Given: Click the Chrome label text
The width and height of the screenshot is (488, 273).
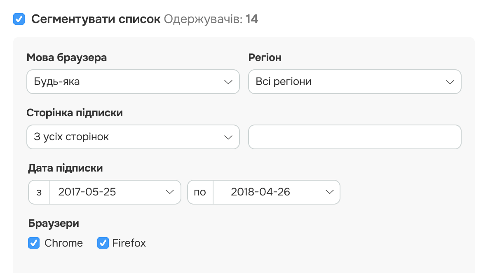Looking at the screenshot, I should click(63, 243).
